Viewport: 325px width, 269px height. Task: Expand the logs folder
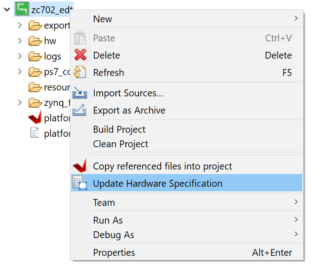coord(20,56)
